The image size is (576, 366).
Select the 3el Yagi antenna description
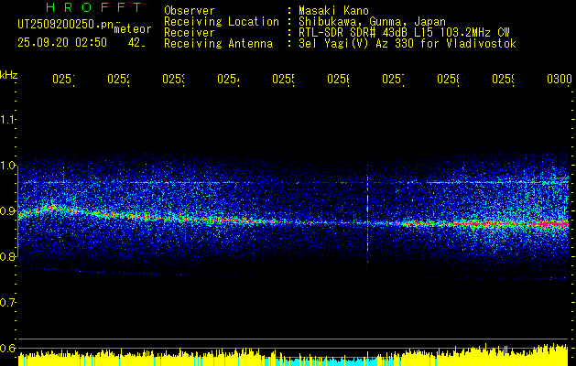(x=408, y=44)
